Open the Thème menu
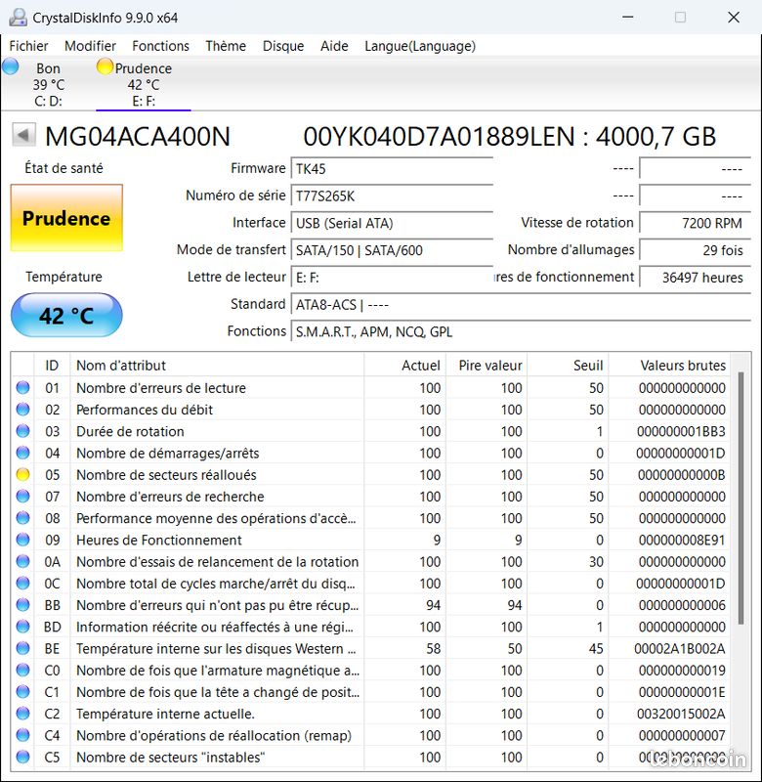Screen dimensions: 762x782 (x=226, y=46)
